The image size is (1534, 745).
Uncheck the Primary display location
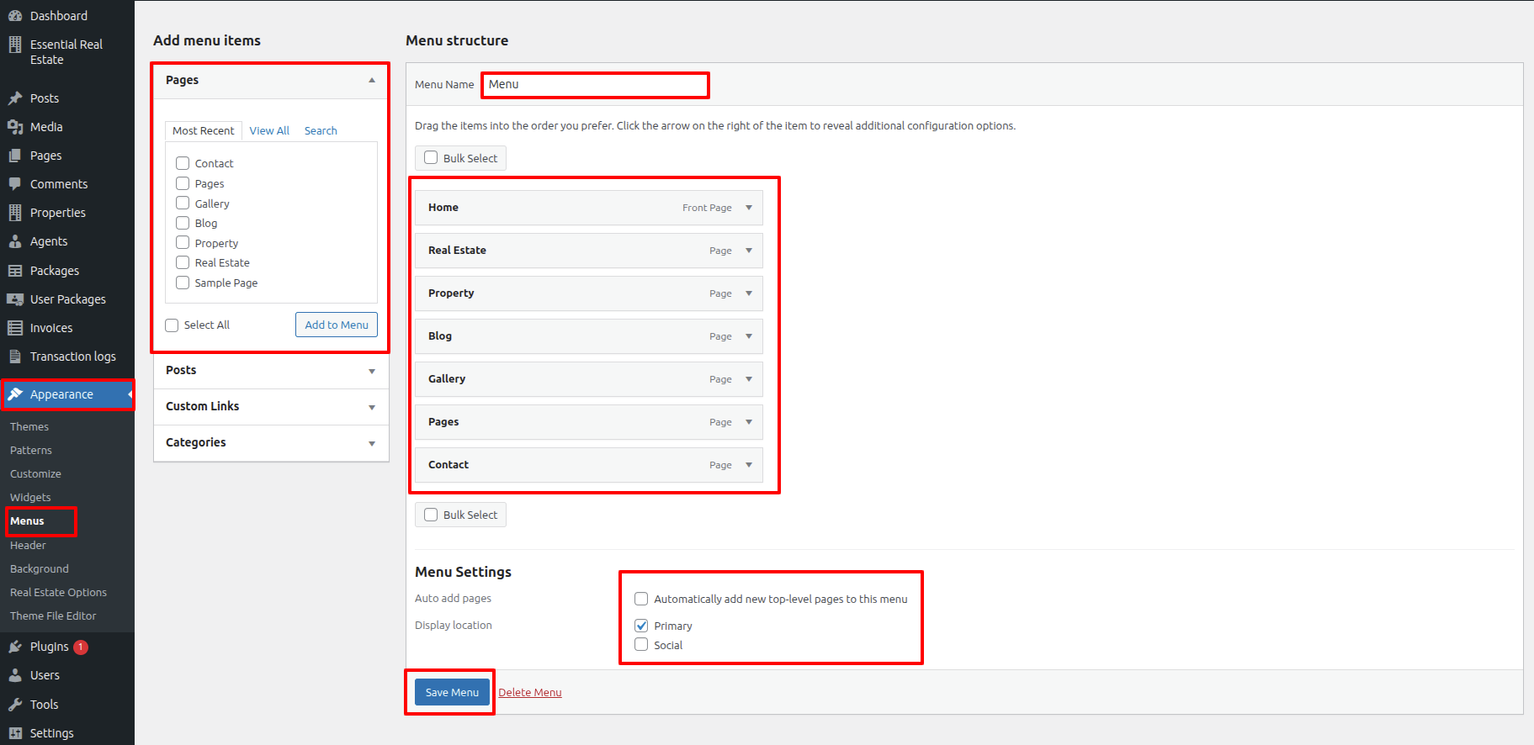(x=641, y=626)
